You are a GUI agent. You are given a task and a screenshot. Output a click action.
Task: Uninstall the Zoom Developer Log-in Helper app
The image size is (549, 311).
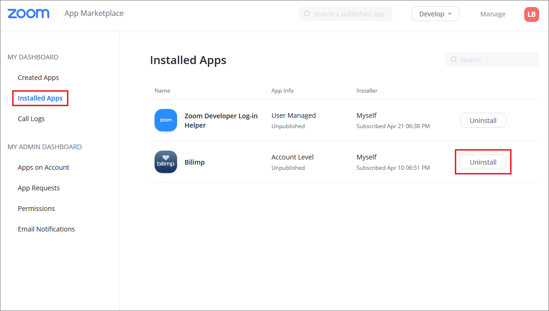click(x=483, y=120)
